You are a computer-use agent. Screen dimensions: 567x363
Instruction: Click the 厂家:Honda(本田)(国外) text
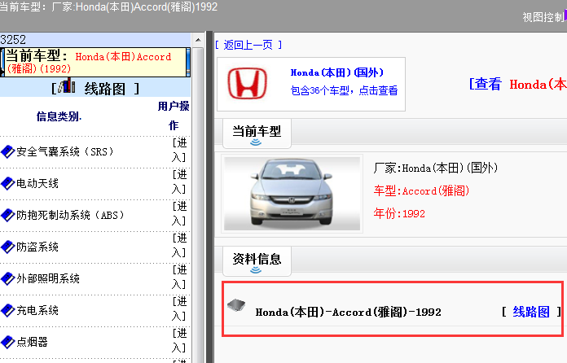436,168
